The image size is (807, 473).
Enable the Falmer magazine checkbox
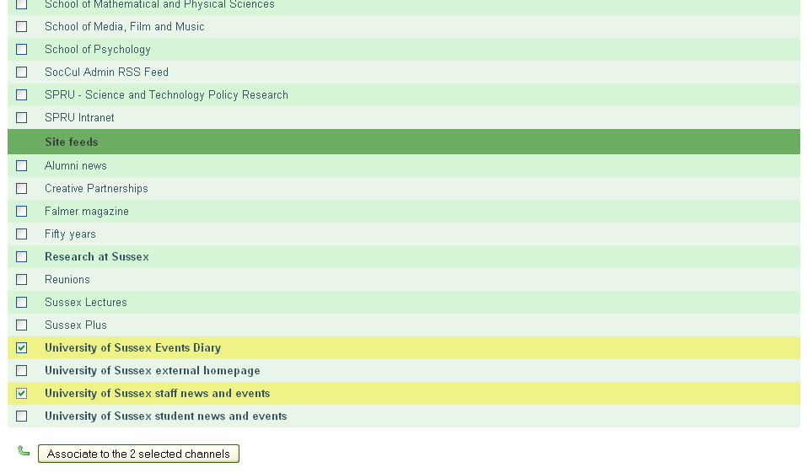click(22, 211)
